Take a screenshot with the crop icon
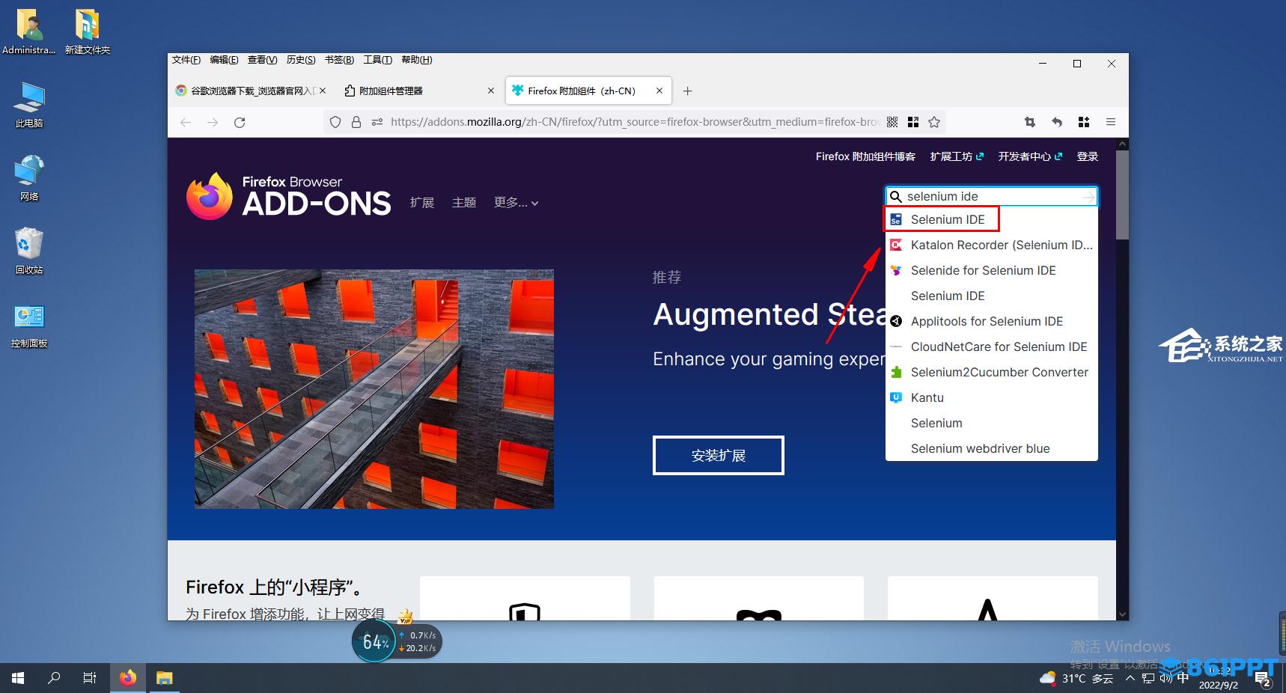 (x=1030, y=122)
